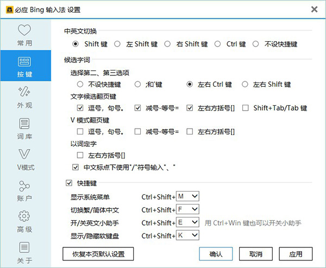The width and height of the screenshot is (326, 268).
Task: Select 不设快捷键 under 选择第二、第三选项
Action: pyautogui.click(x=80, y=84)
